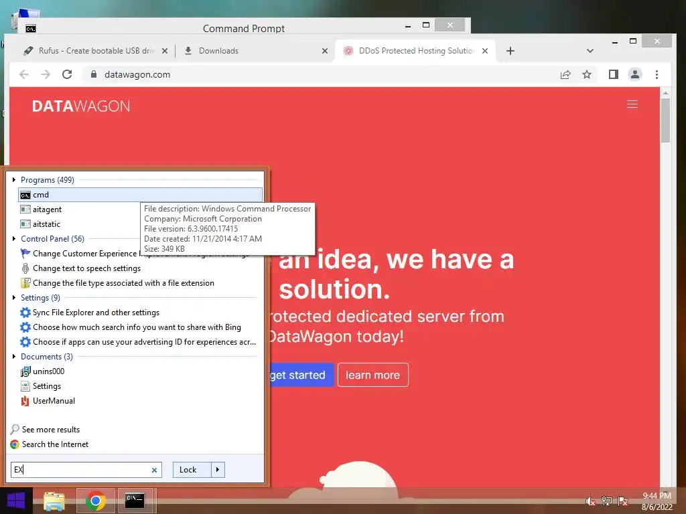Click the Command Prompt title bar icon
Screen dimensions: 686x514
click(31, 29)
